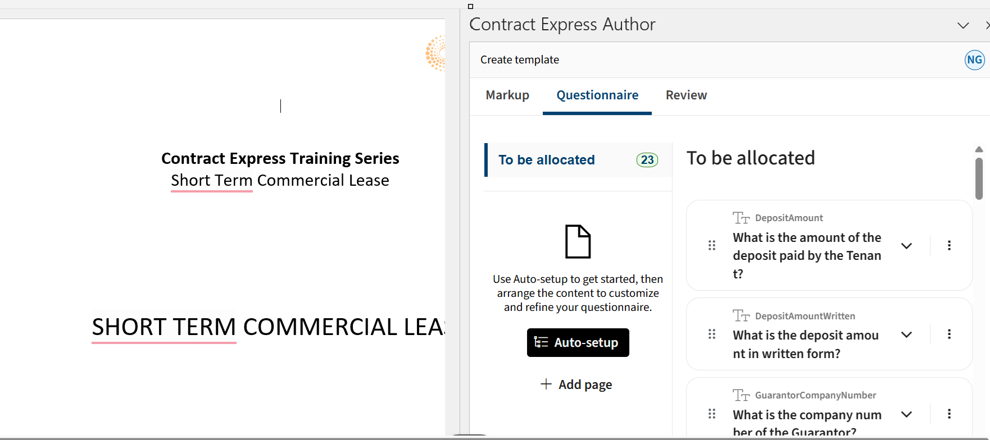This screenshot has height=440, width=990.
Task: Expand the GuarantorCompanyNumber question card
Action: [906, 414]
